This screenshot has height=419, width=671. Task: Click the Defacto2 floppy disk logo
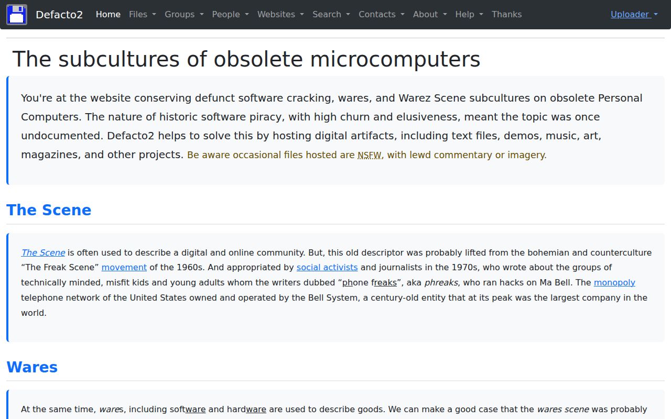point(16,14)
